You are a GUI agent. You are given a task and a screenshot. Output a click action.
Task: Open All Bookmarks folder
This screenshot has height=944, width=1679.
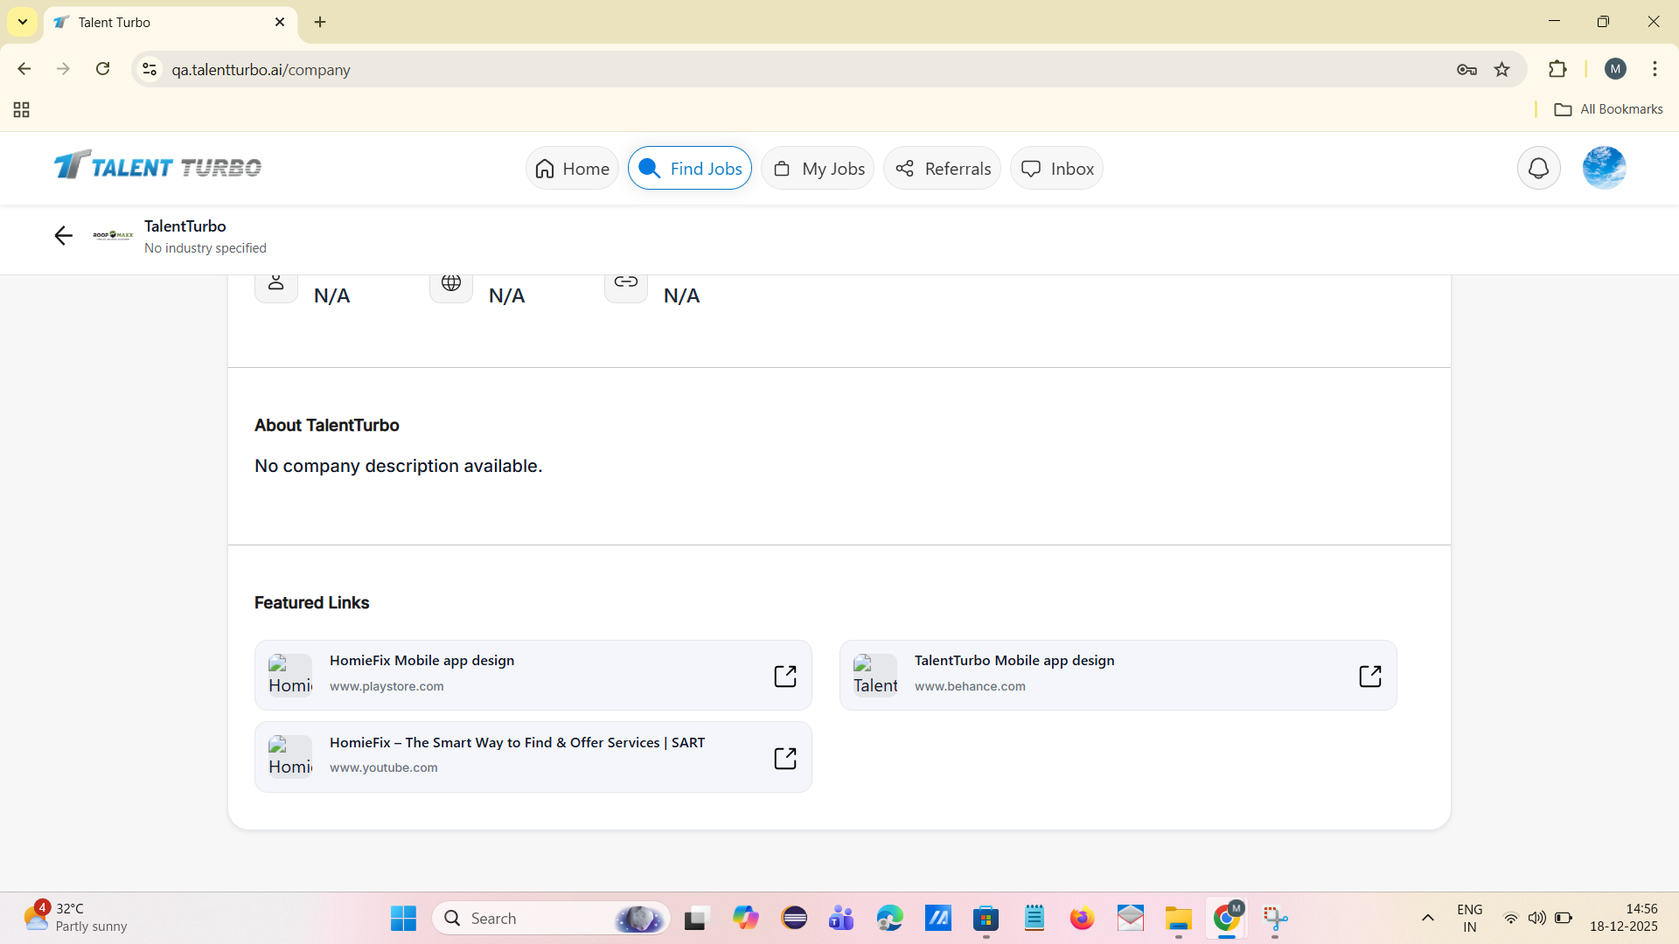1609,109
